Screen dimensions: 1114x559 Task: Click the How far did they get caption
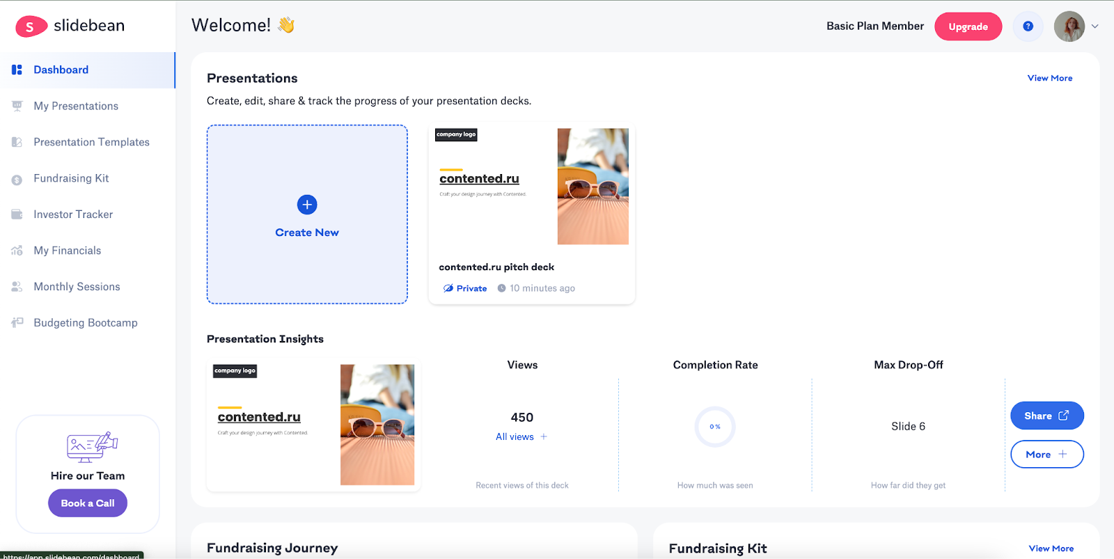(908, 485)
